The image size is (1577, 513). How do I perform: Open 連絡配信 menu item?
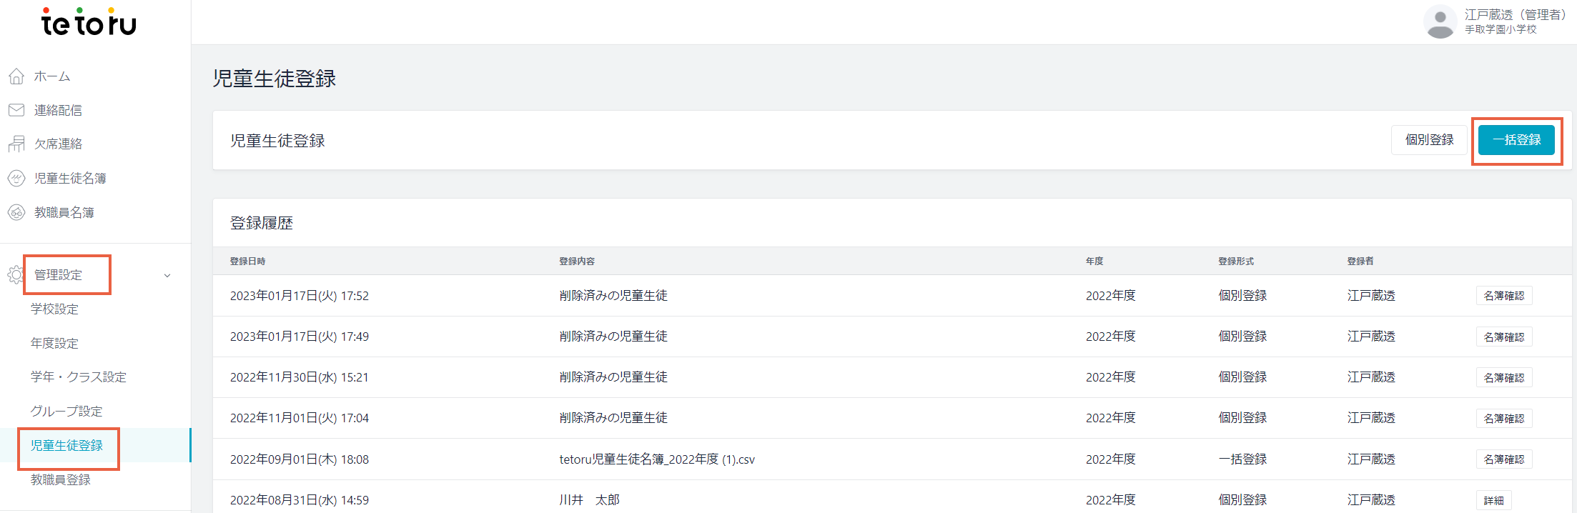58,110
